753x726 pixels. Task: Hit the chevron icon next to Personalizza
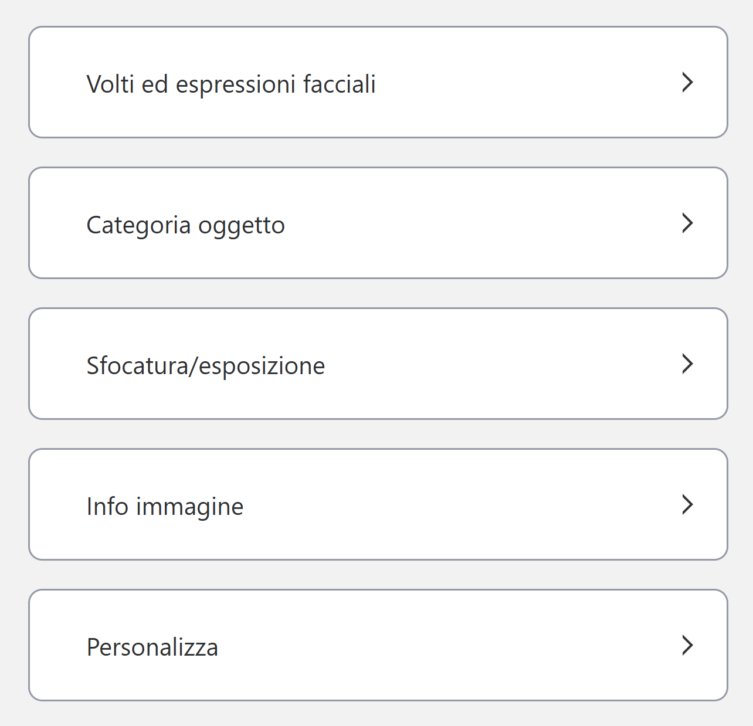pyautogui.click(x=687, y=645)
